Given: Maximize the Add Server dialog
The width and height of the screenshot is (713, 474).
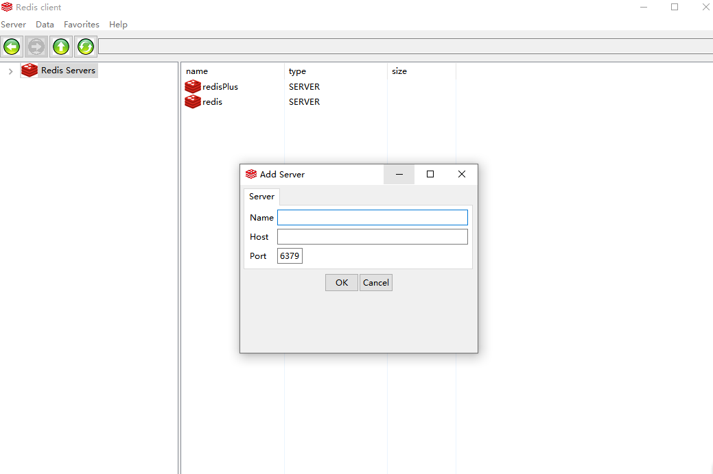Looking at the screenshot, I should pos(430,175).
